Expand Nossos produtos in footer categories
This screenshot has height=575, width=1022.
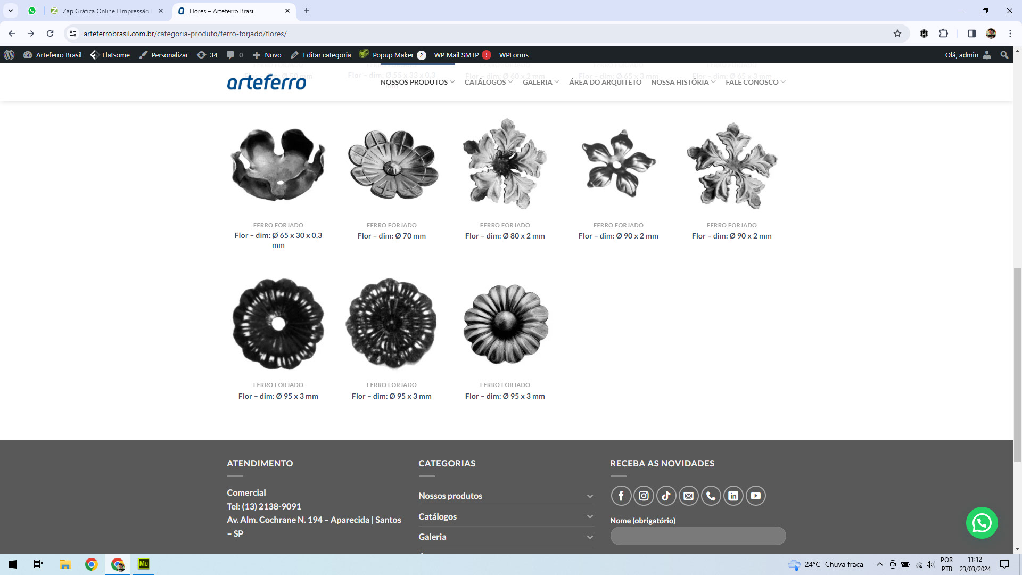tap(590, 496)
